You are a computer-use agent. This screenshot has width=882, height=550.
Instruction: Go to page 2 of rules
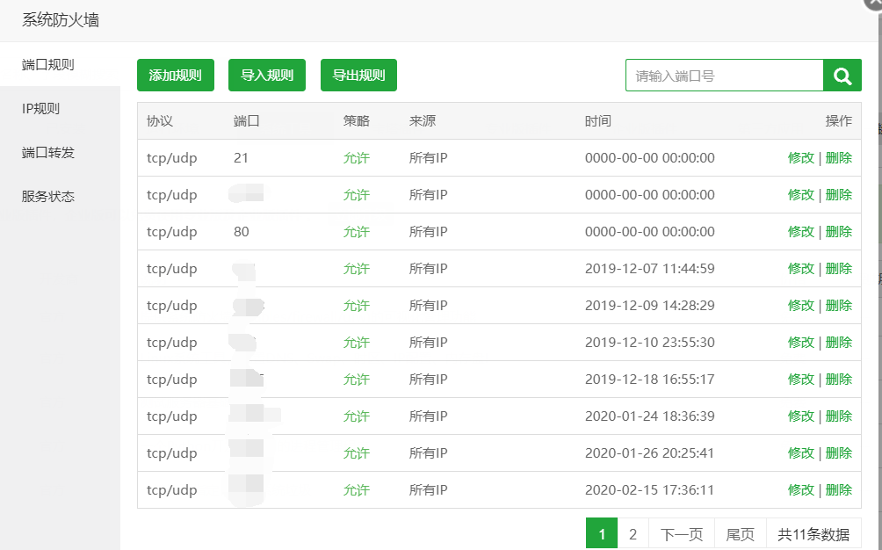coord(633,533)
